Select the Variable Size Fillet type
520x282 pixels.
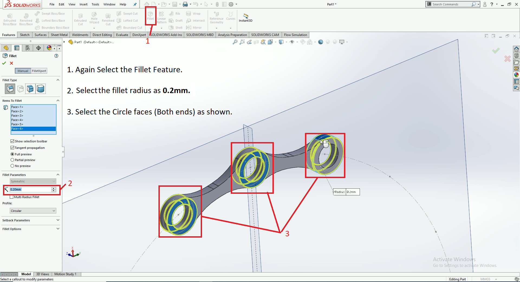[x=20, y=89]
